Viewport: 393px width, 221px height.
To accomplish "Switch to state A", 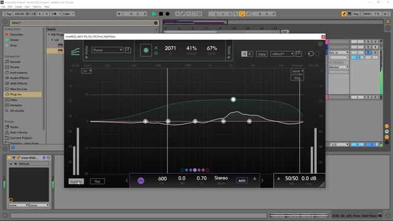I will click(244, 54).
